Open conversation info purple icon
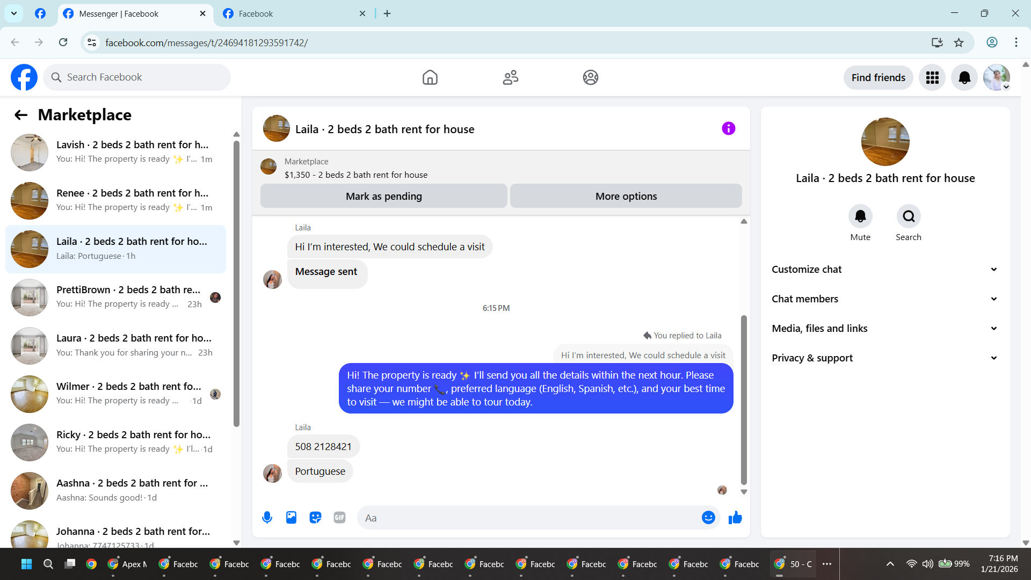The width and height of the screenshot is (1031, 580). [728, 128]
